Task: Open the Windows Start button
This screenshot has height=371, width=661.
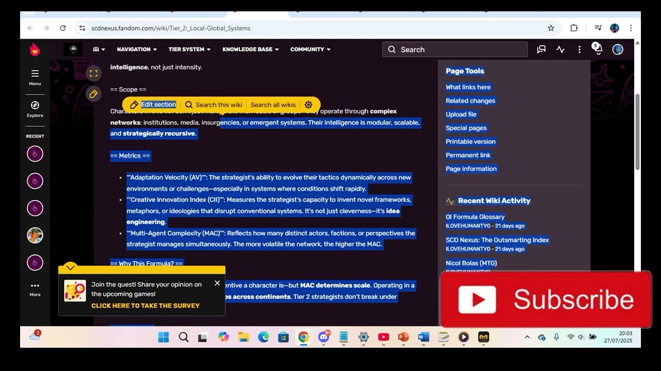Action: coord(163,337)
